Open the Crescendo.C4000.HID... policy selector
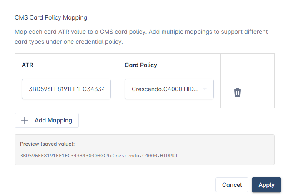Viewport: 288px width, 196px height. coord(169,89)
